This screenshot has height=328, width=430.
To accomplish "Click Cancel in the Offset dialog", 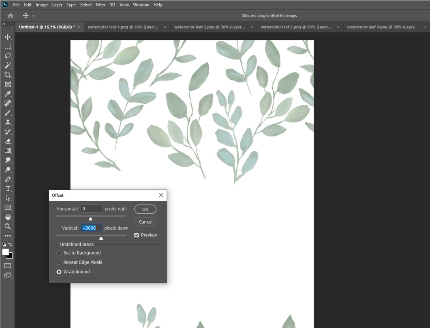I will 145,222.
